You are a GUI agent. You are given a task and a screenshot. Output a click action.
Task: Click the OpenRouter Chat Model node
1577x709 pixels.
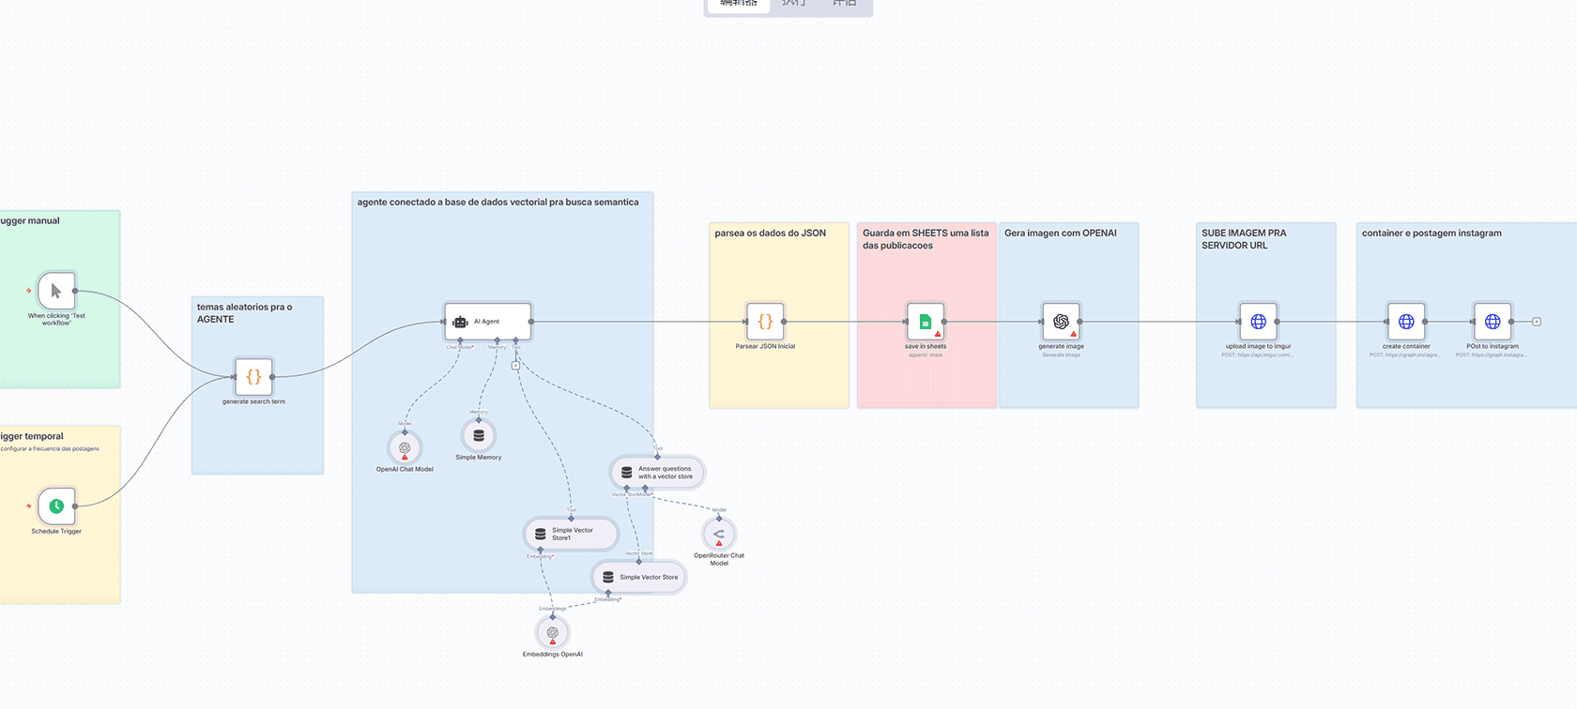pyautogui.click(x=719, y=535)
